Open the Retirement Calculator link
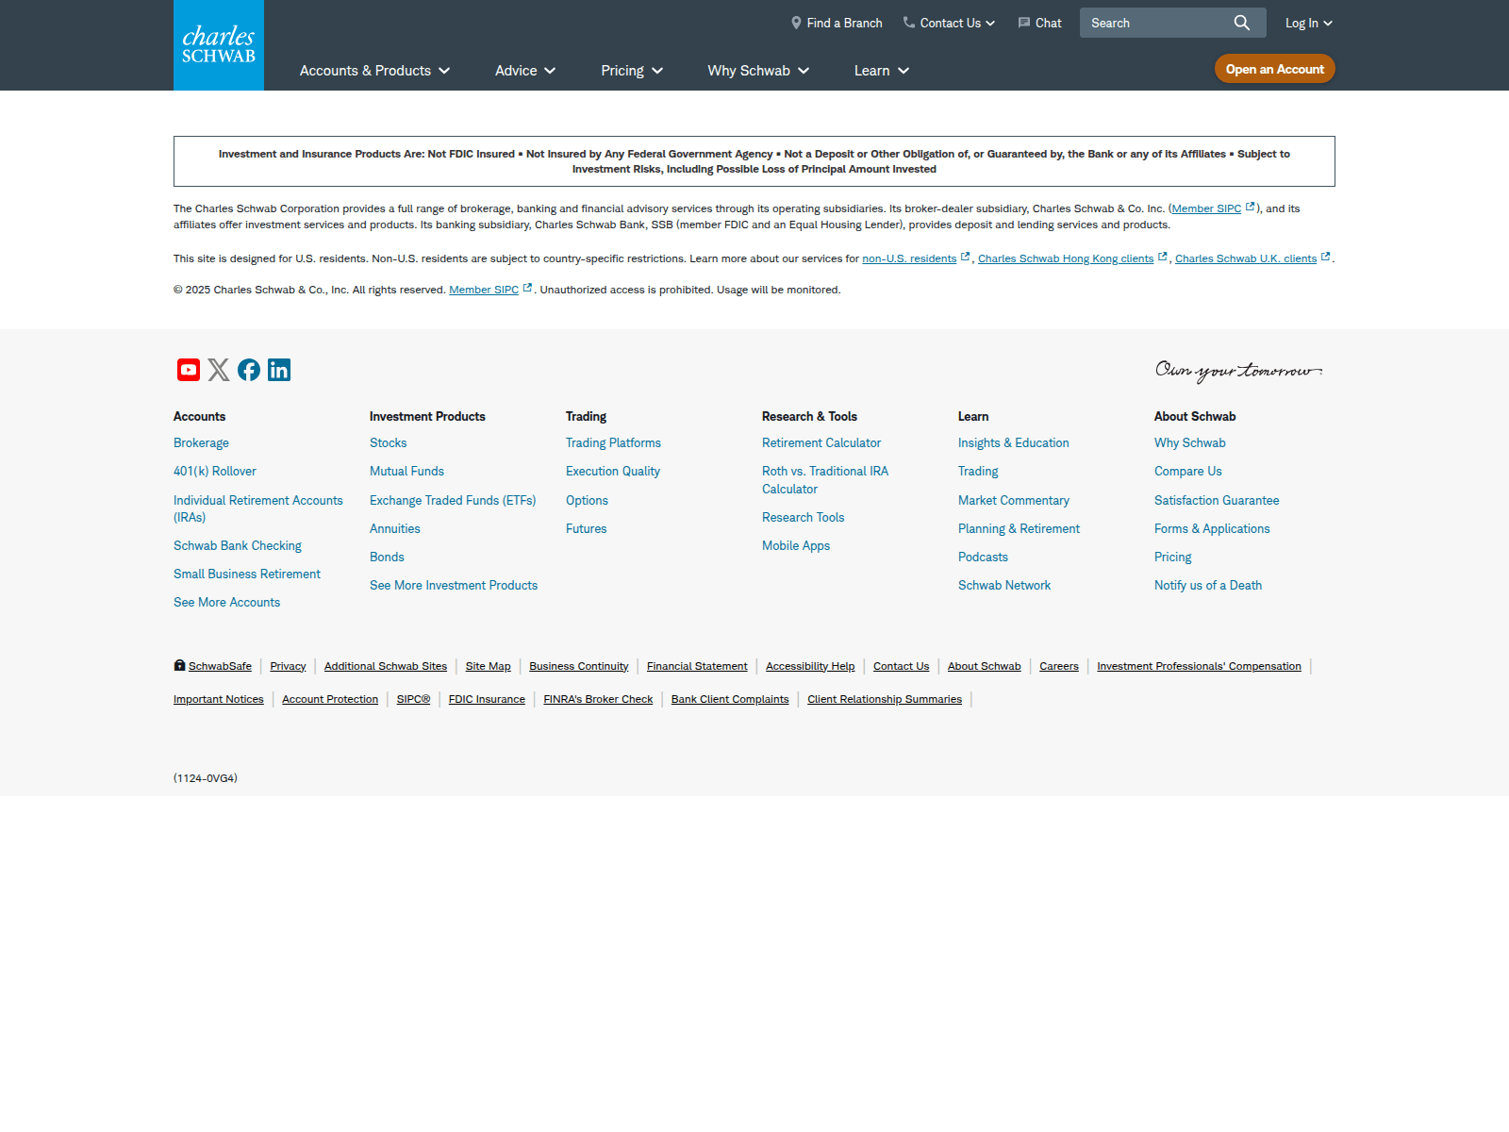Viewport: 1509px width, 1132px height. pos(821,442)
